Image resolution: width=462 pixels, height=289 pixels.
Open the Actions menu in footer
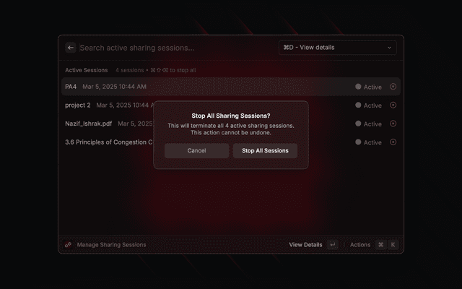360,245
